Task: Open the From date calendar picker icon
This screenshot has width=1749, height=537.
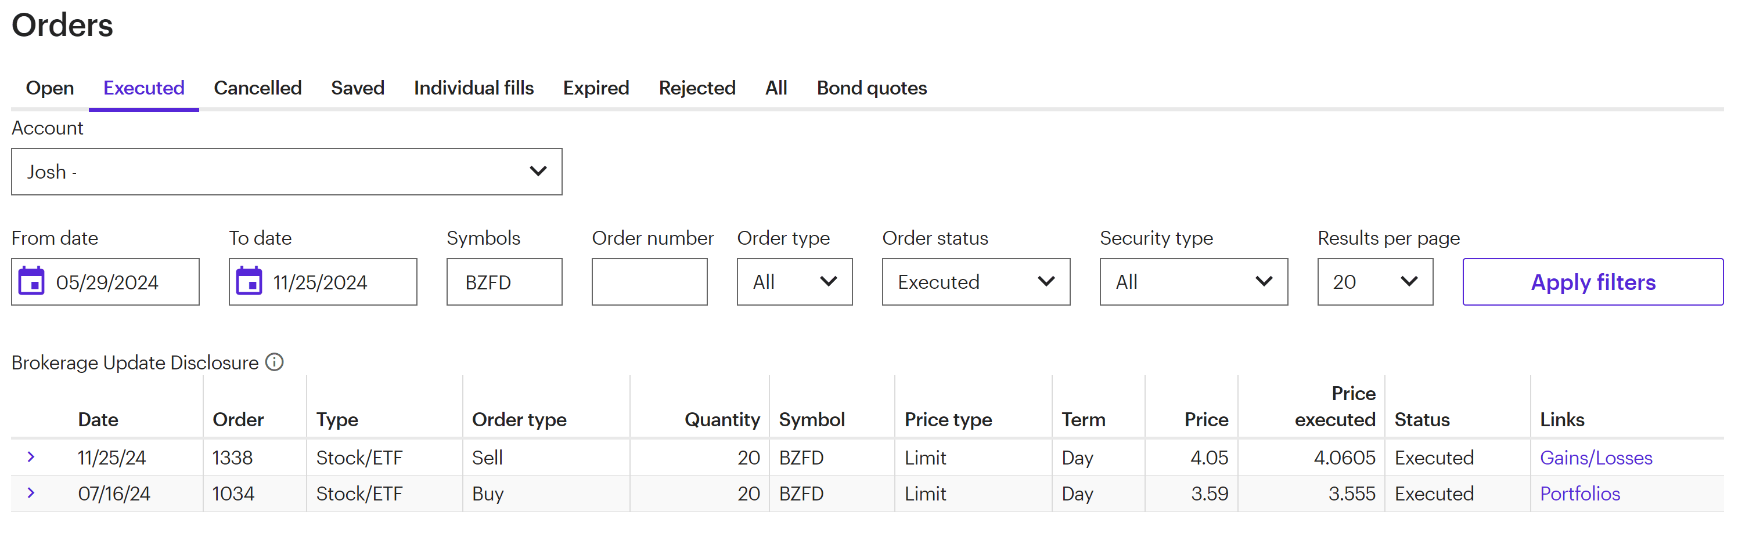Action: pos(31,281)
